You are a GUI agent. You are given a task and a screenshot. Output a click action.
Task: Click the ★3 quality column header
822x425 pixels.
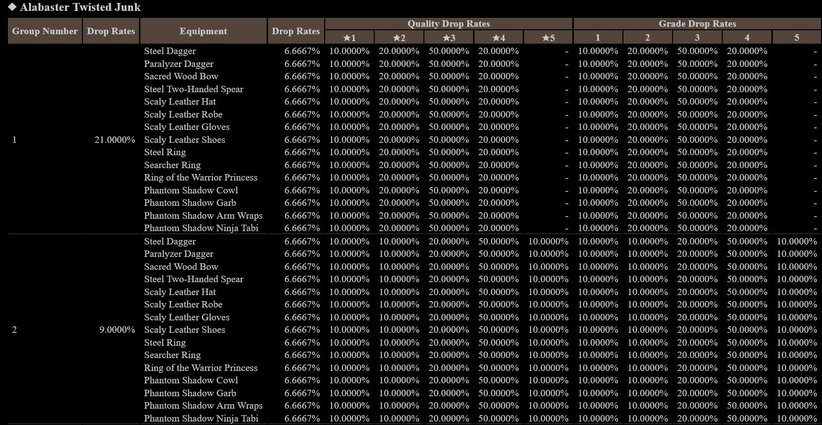pos(449,37)
